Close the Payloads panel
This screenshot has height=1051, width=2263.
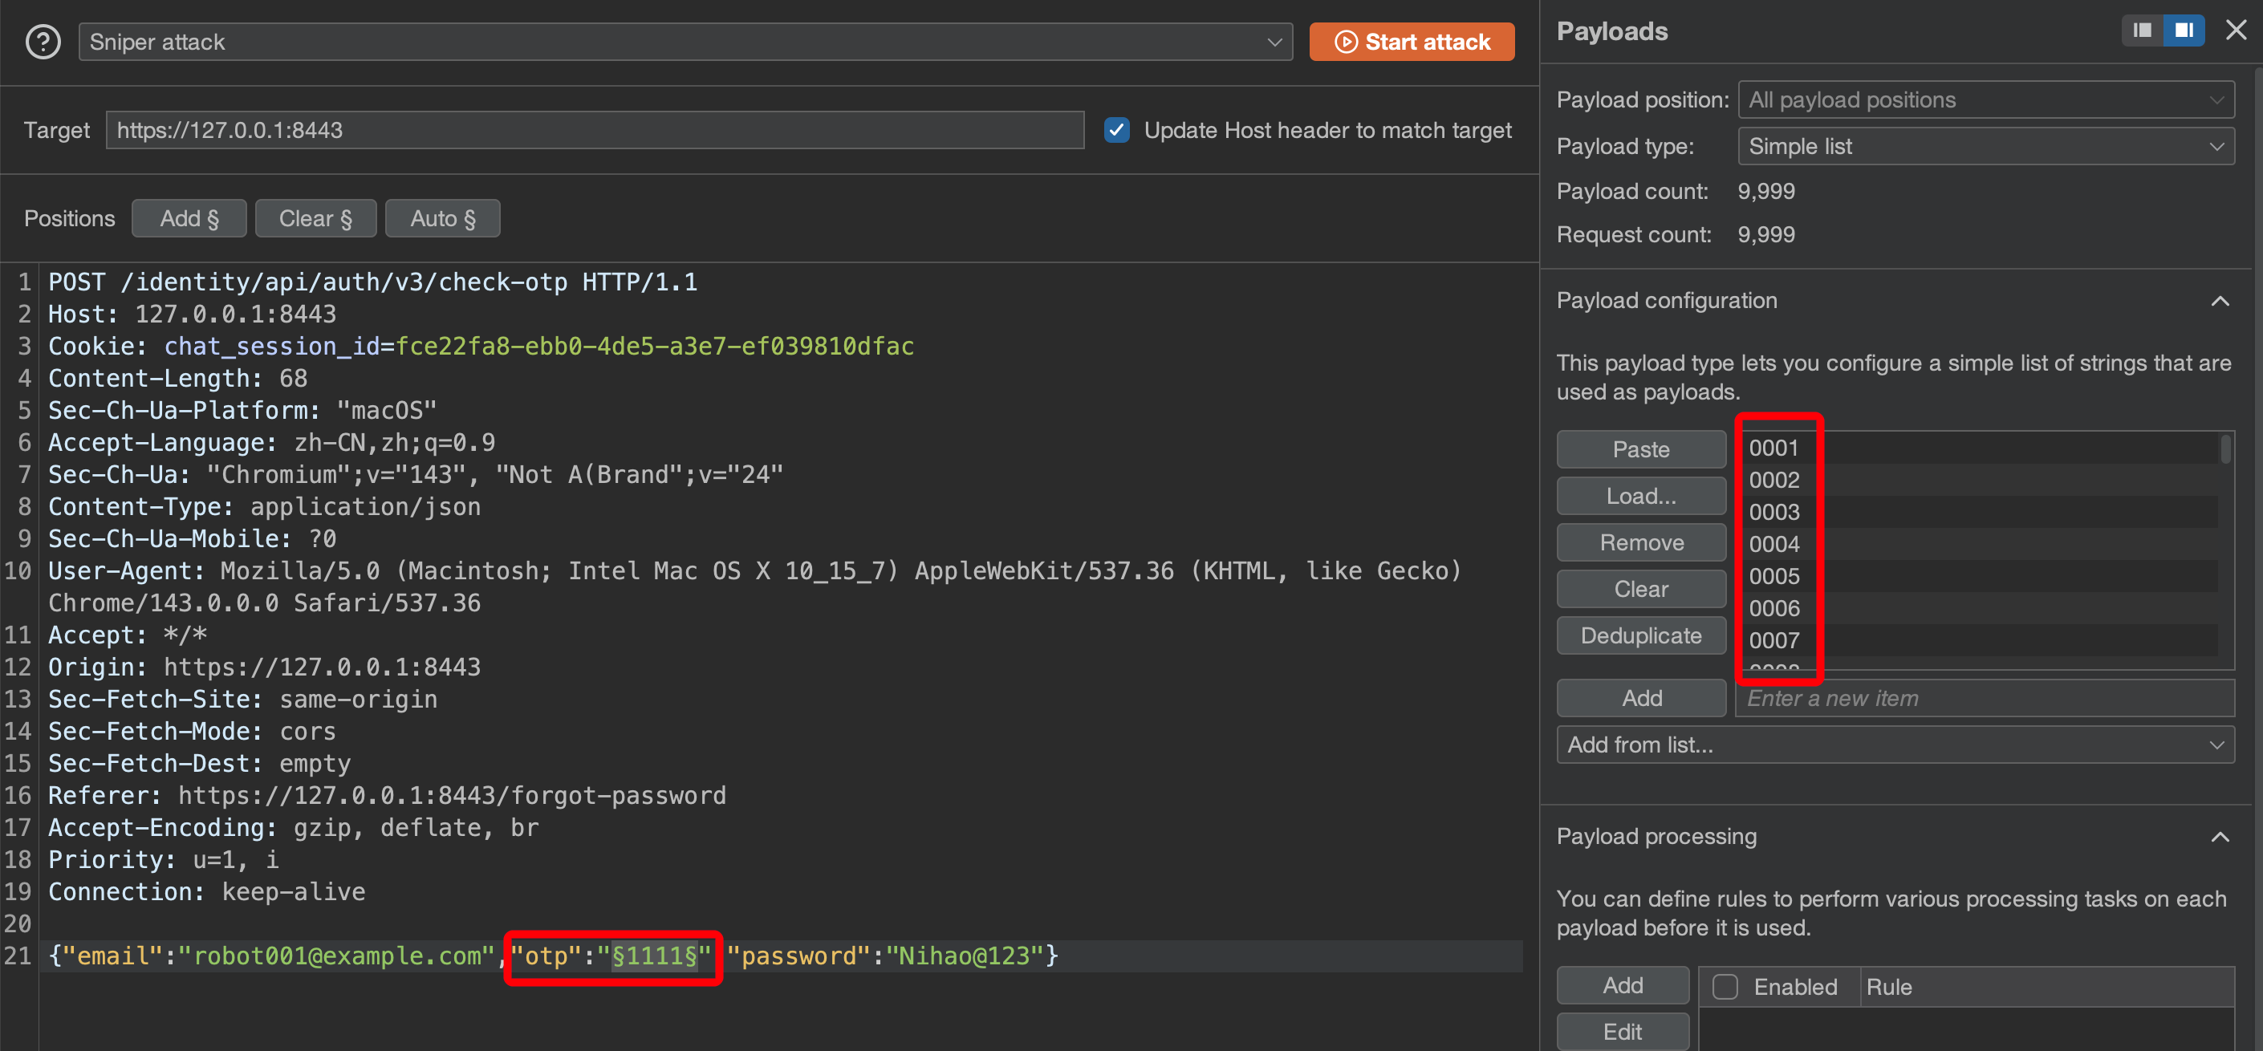click(2236, 30)
